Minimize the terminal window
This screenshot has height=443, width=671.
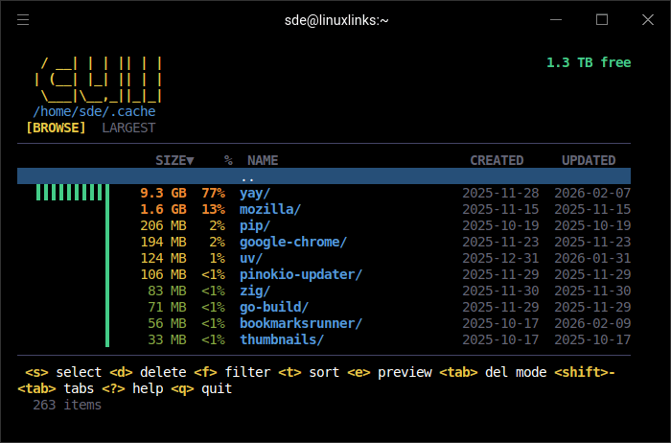point(556,20)
